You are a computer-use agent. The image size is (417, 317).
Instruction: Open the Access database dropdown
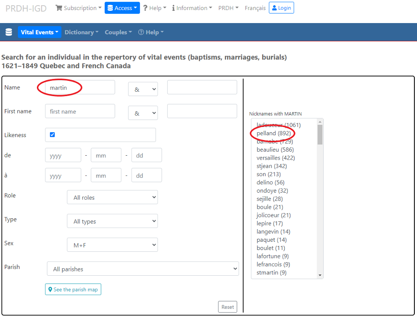pyautogui.click(x=122, y=8)
